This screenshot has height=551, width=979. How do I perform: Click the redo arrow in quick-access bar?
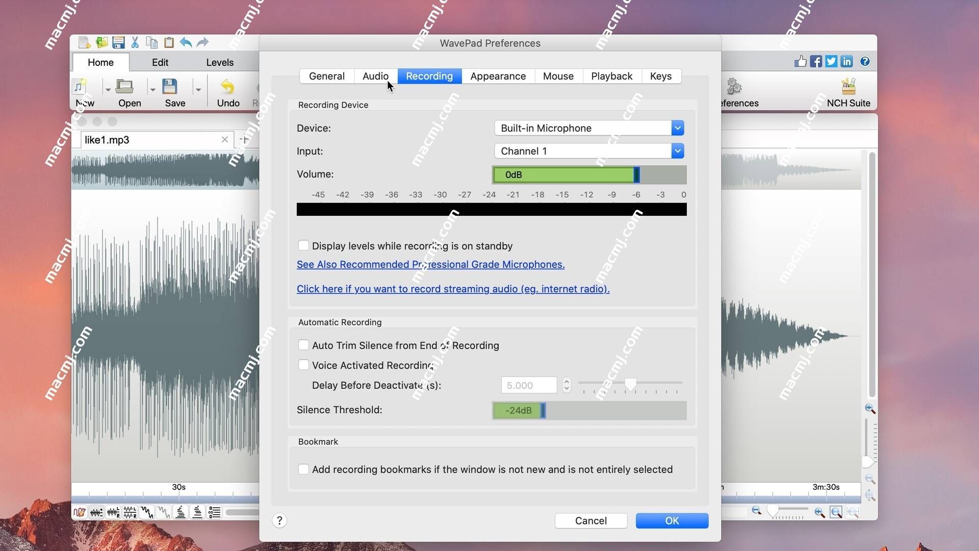coord(202,43)
